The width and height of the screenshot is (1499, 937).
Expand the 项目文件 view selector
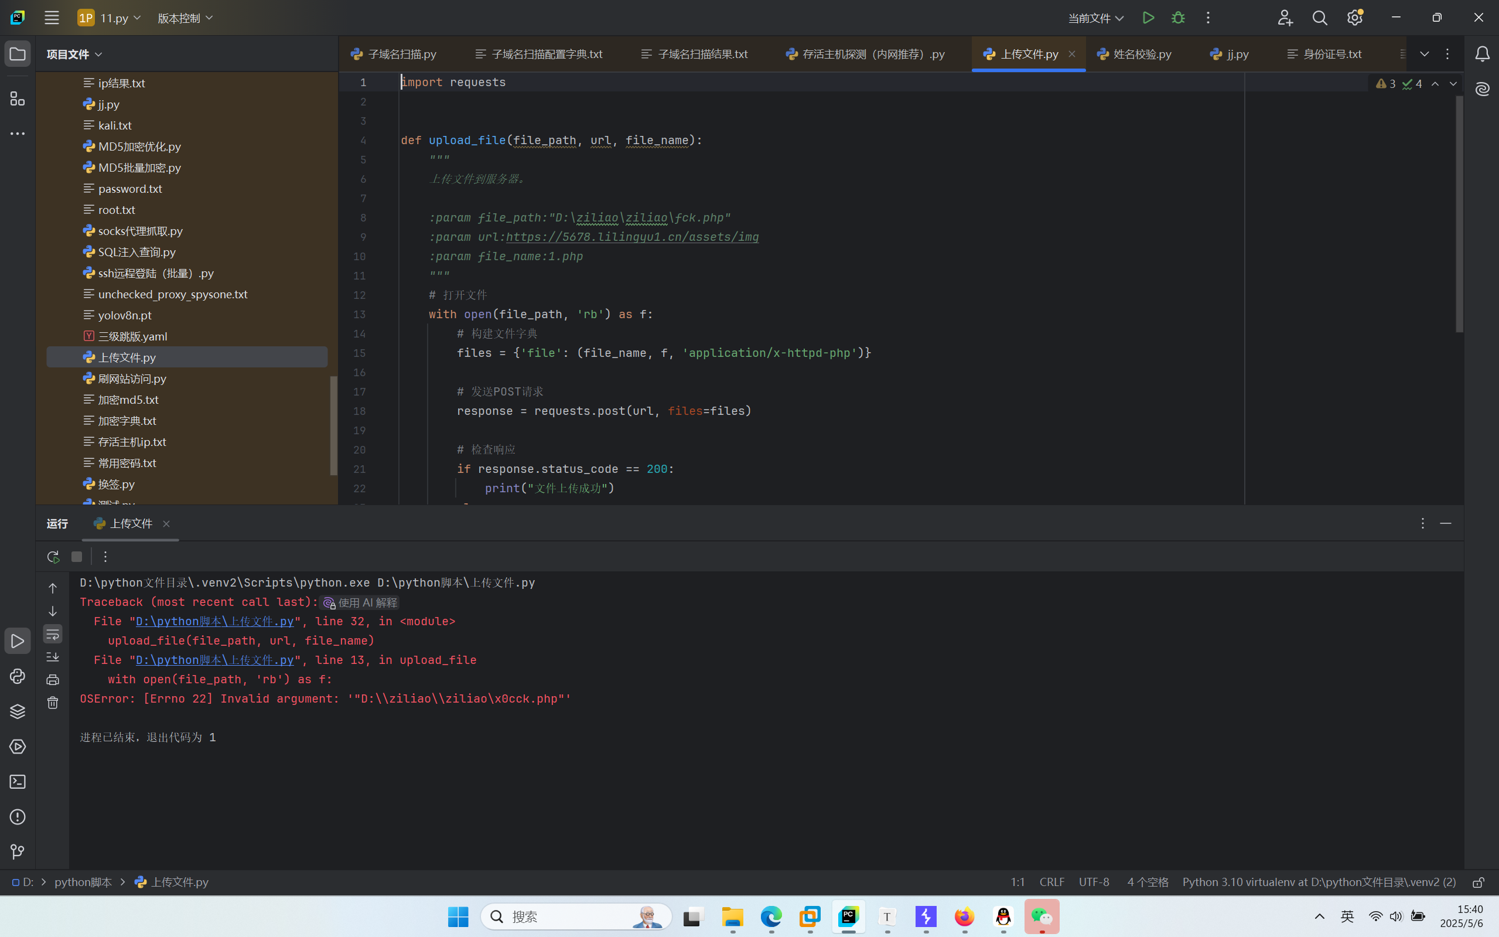pyautogui.click(x=74, y=54)
